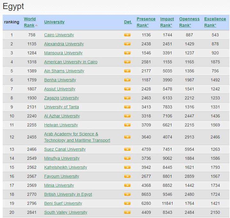Open details icon for University of Tanta
The width and height of the screenshot is (230, 218).
click(x=127, y=107)
